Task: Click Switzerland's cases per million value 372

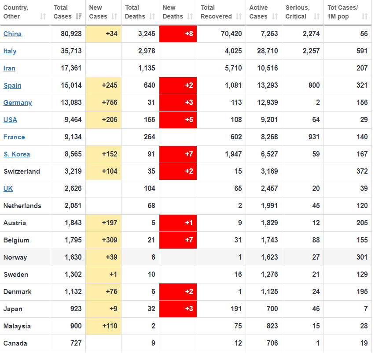Action: (362, 171)
